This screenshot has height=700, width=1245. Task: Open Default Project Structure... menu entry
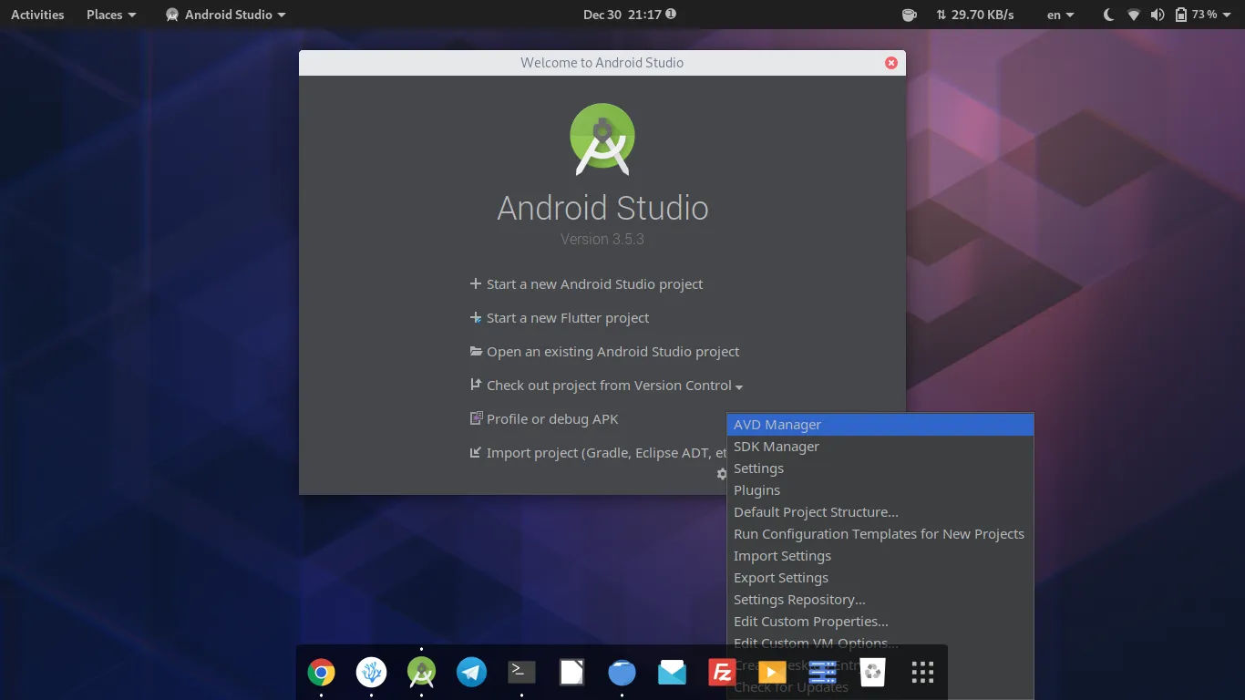pos(880,512)
